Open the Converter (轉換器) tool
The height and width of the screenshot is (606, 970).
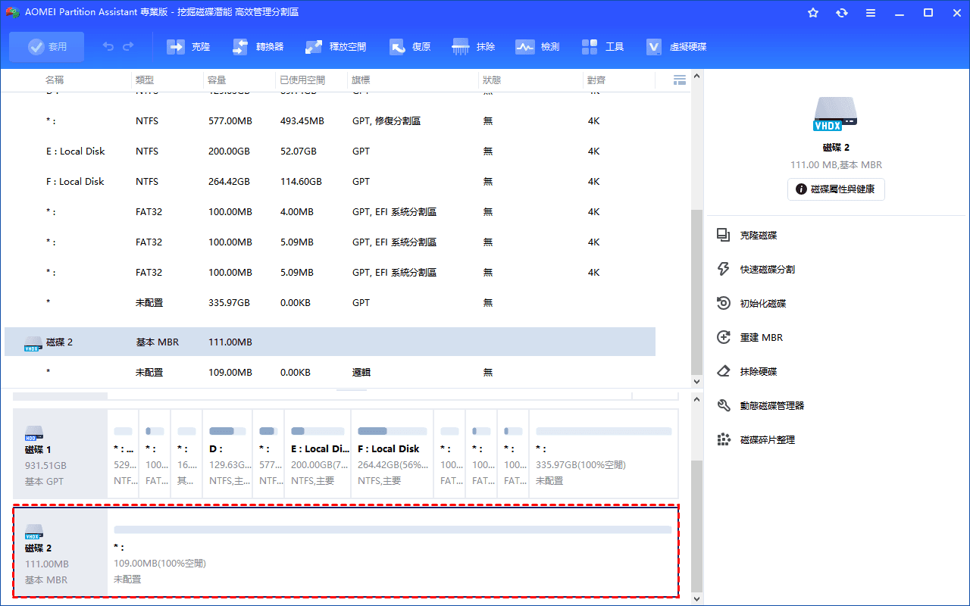[x=258, y=47]
